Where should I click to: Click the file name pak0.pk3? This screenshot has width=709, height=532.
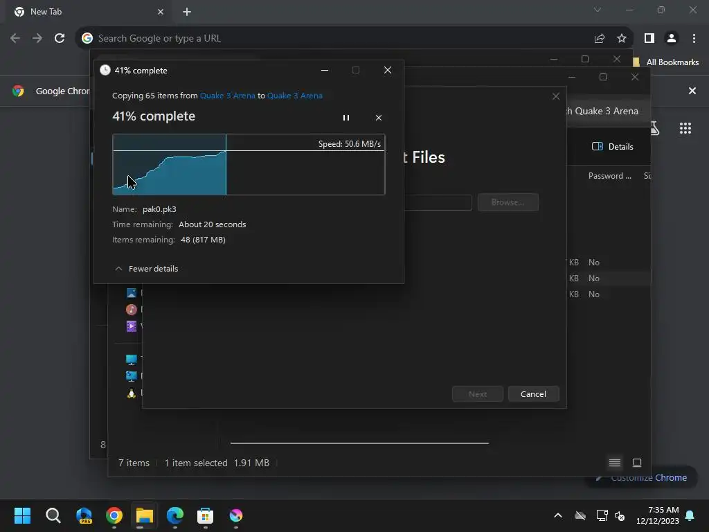(x=160, y=209)
